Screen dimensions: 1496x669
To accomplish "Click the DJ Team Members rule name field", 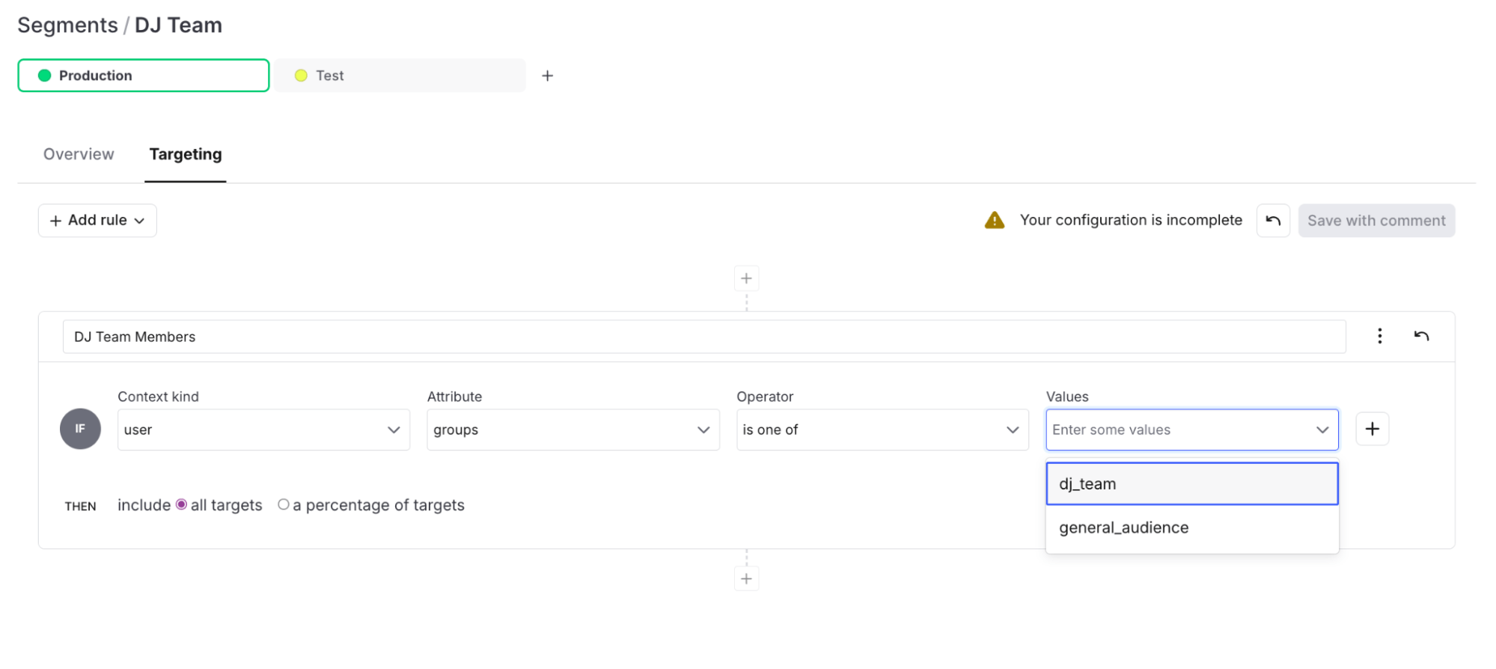I will point(703,337).
